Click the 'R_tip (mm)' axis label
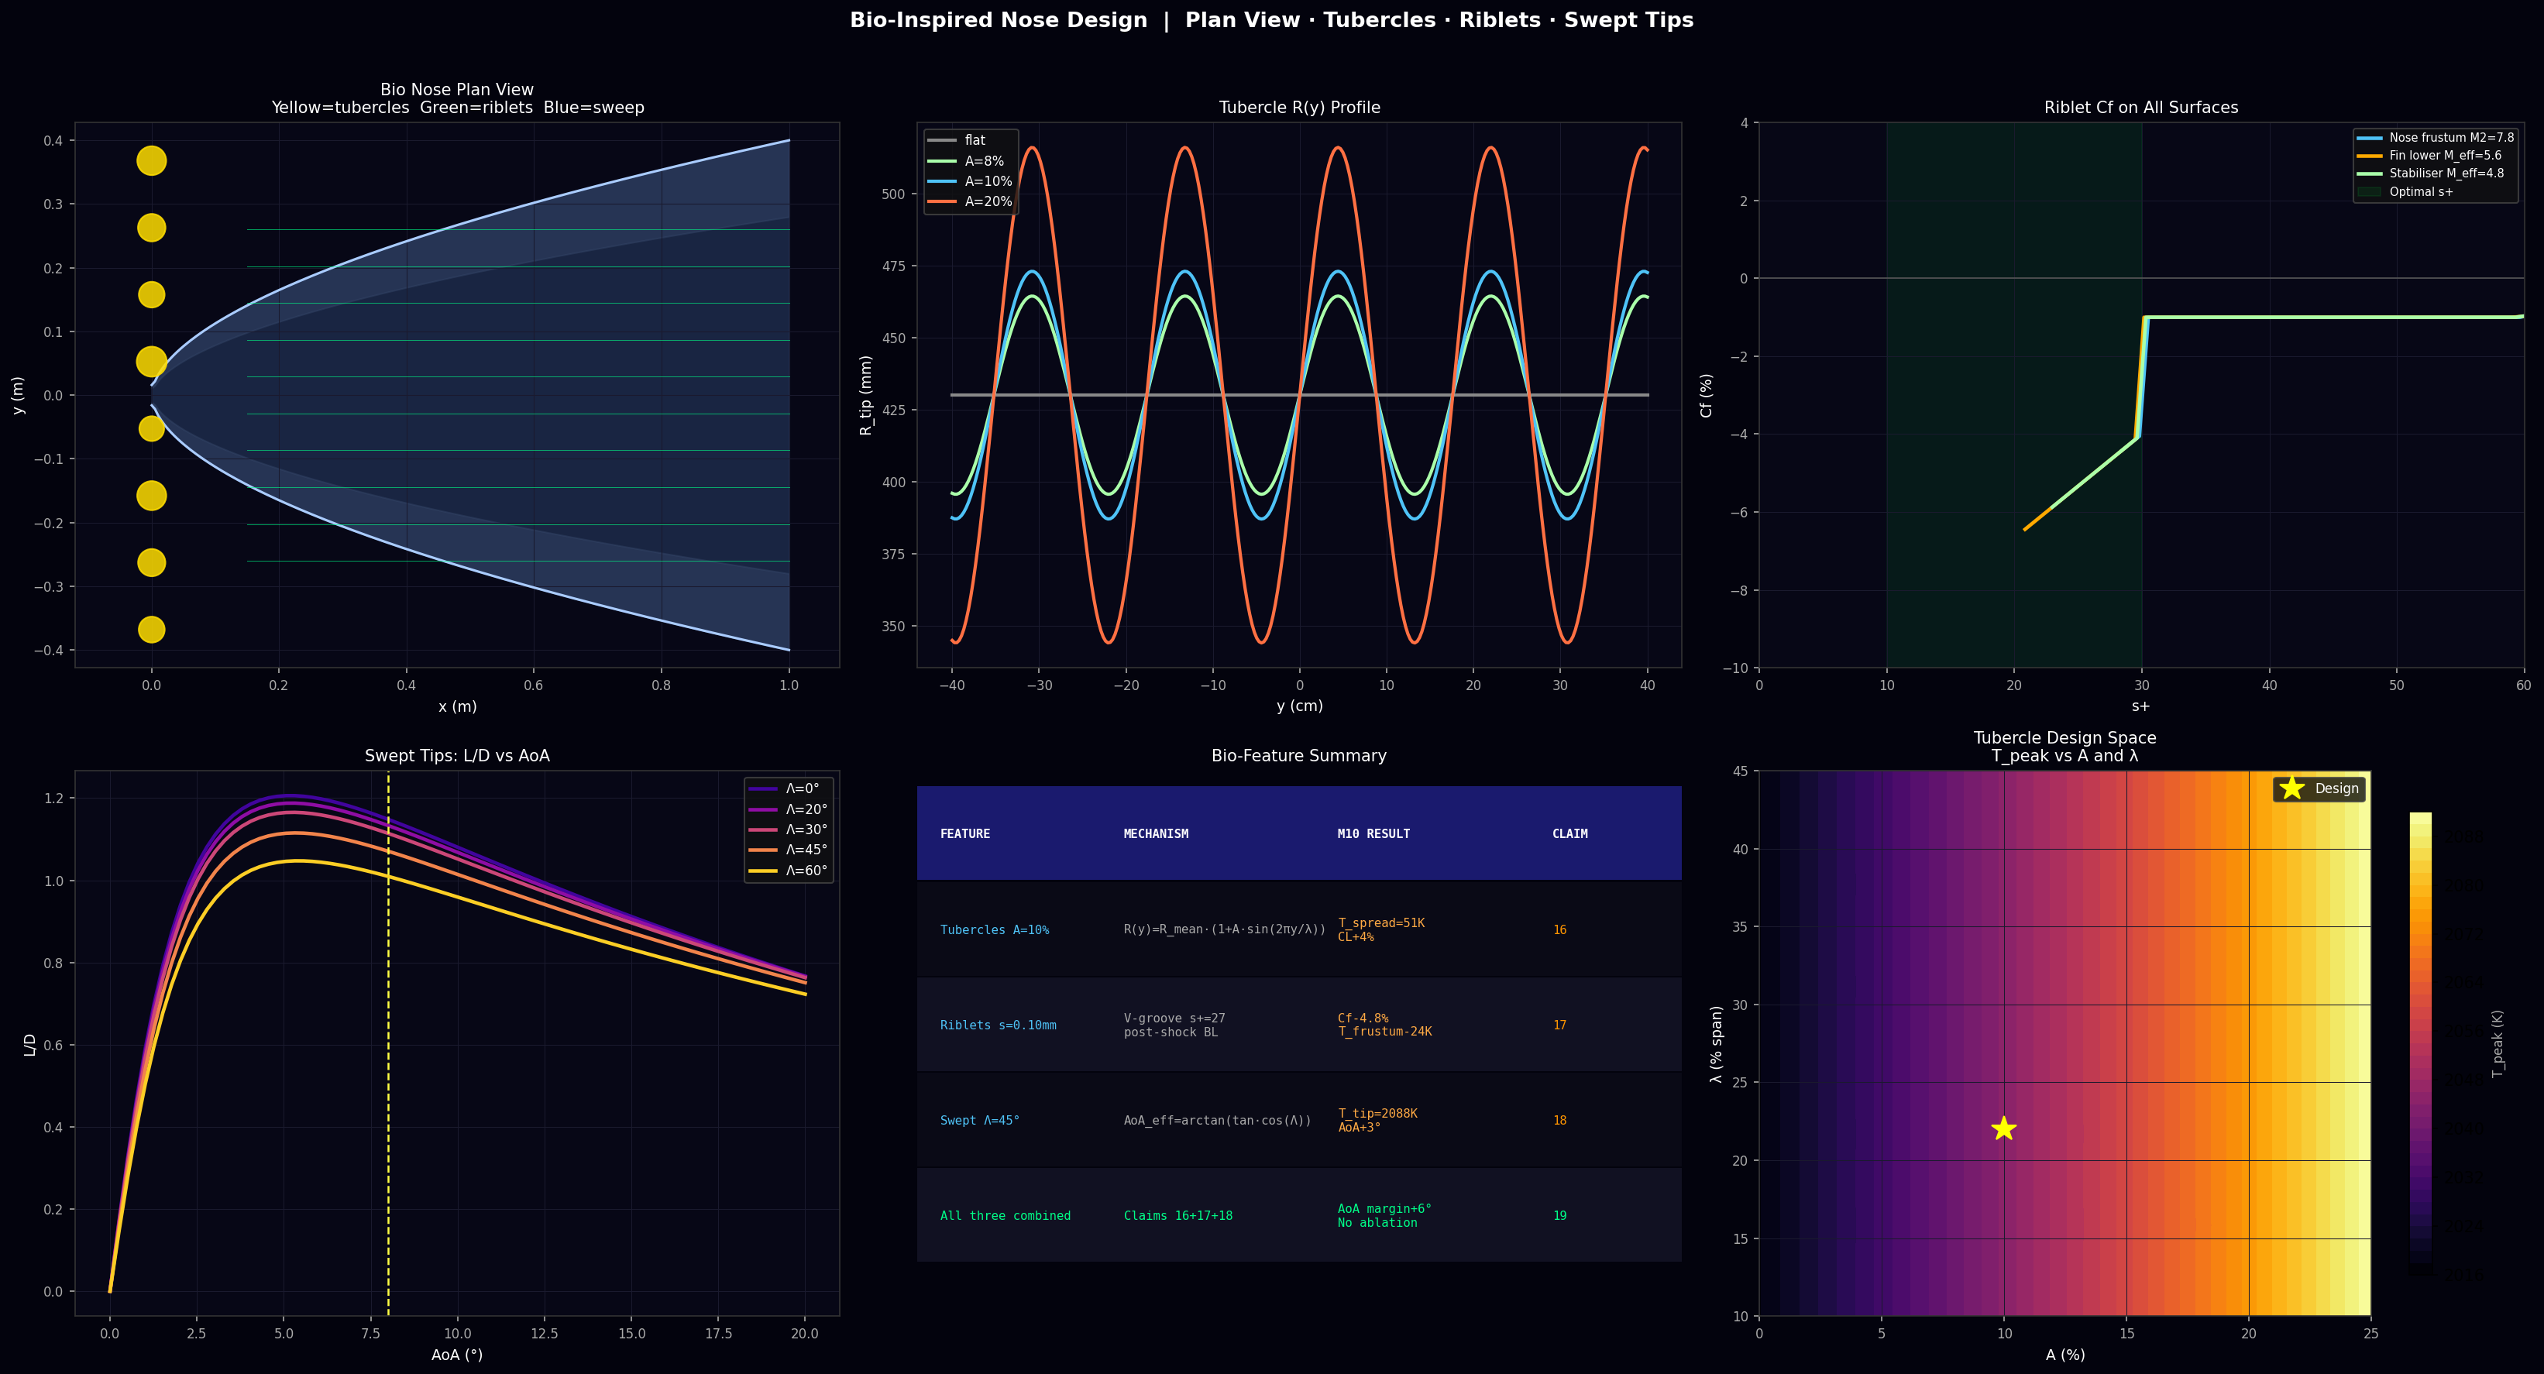The height and width of the screenshot is (1374, 2544). click(866, 395)
